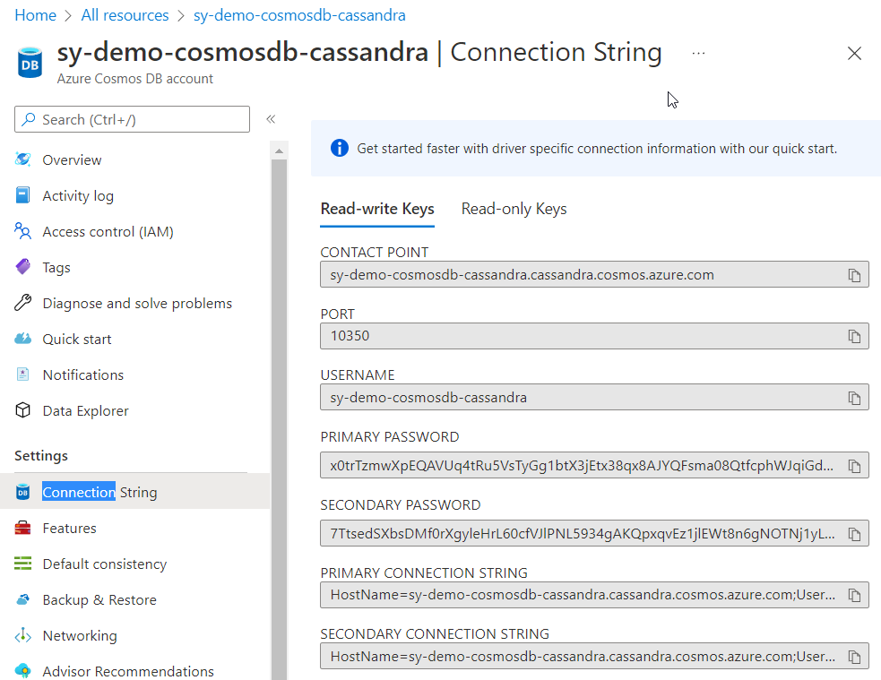Click the Username text field
881x680 pixels.
coord(594,398)
